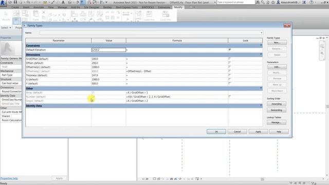This screenshot has width=329, height=185.
Task: Toggle the Y parameter lock checkbox
Action: point(230,83)
